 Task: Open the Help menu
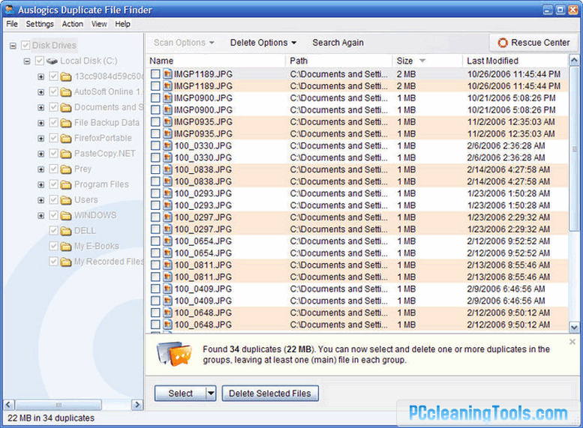pyautogui.click(x=122, y=24)
